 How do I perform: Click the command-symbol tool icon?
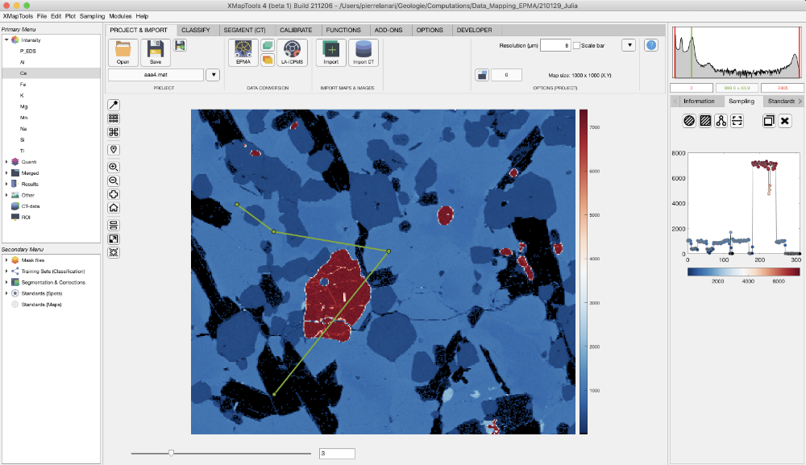click(114, 132)
